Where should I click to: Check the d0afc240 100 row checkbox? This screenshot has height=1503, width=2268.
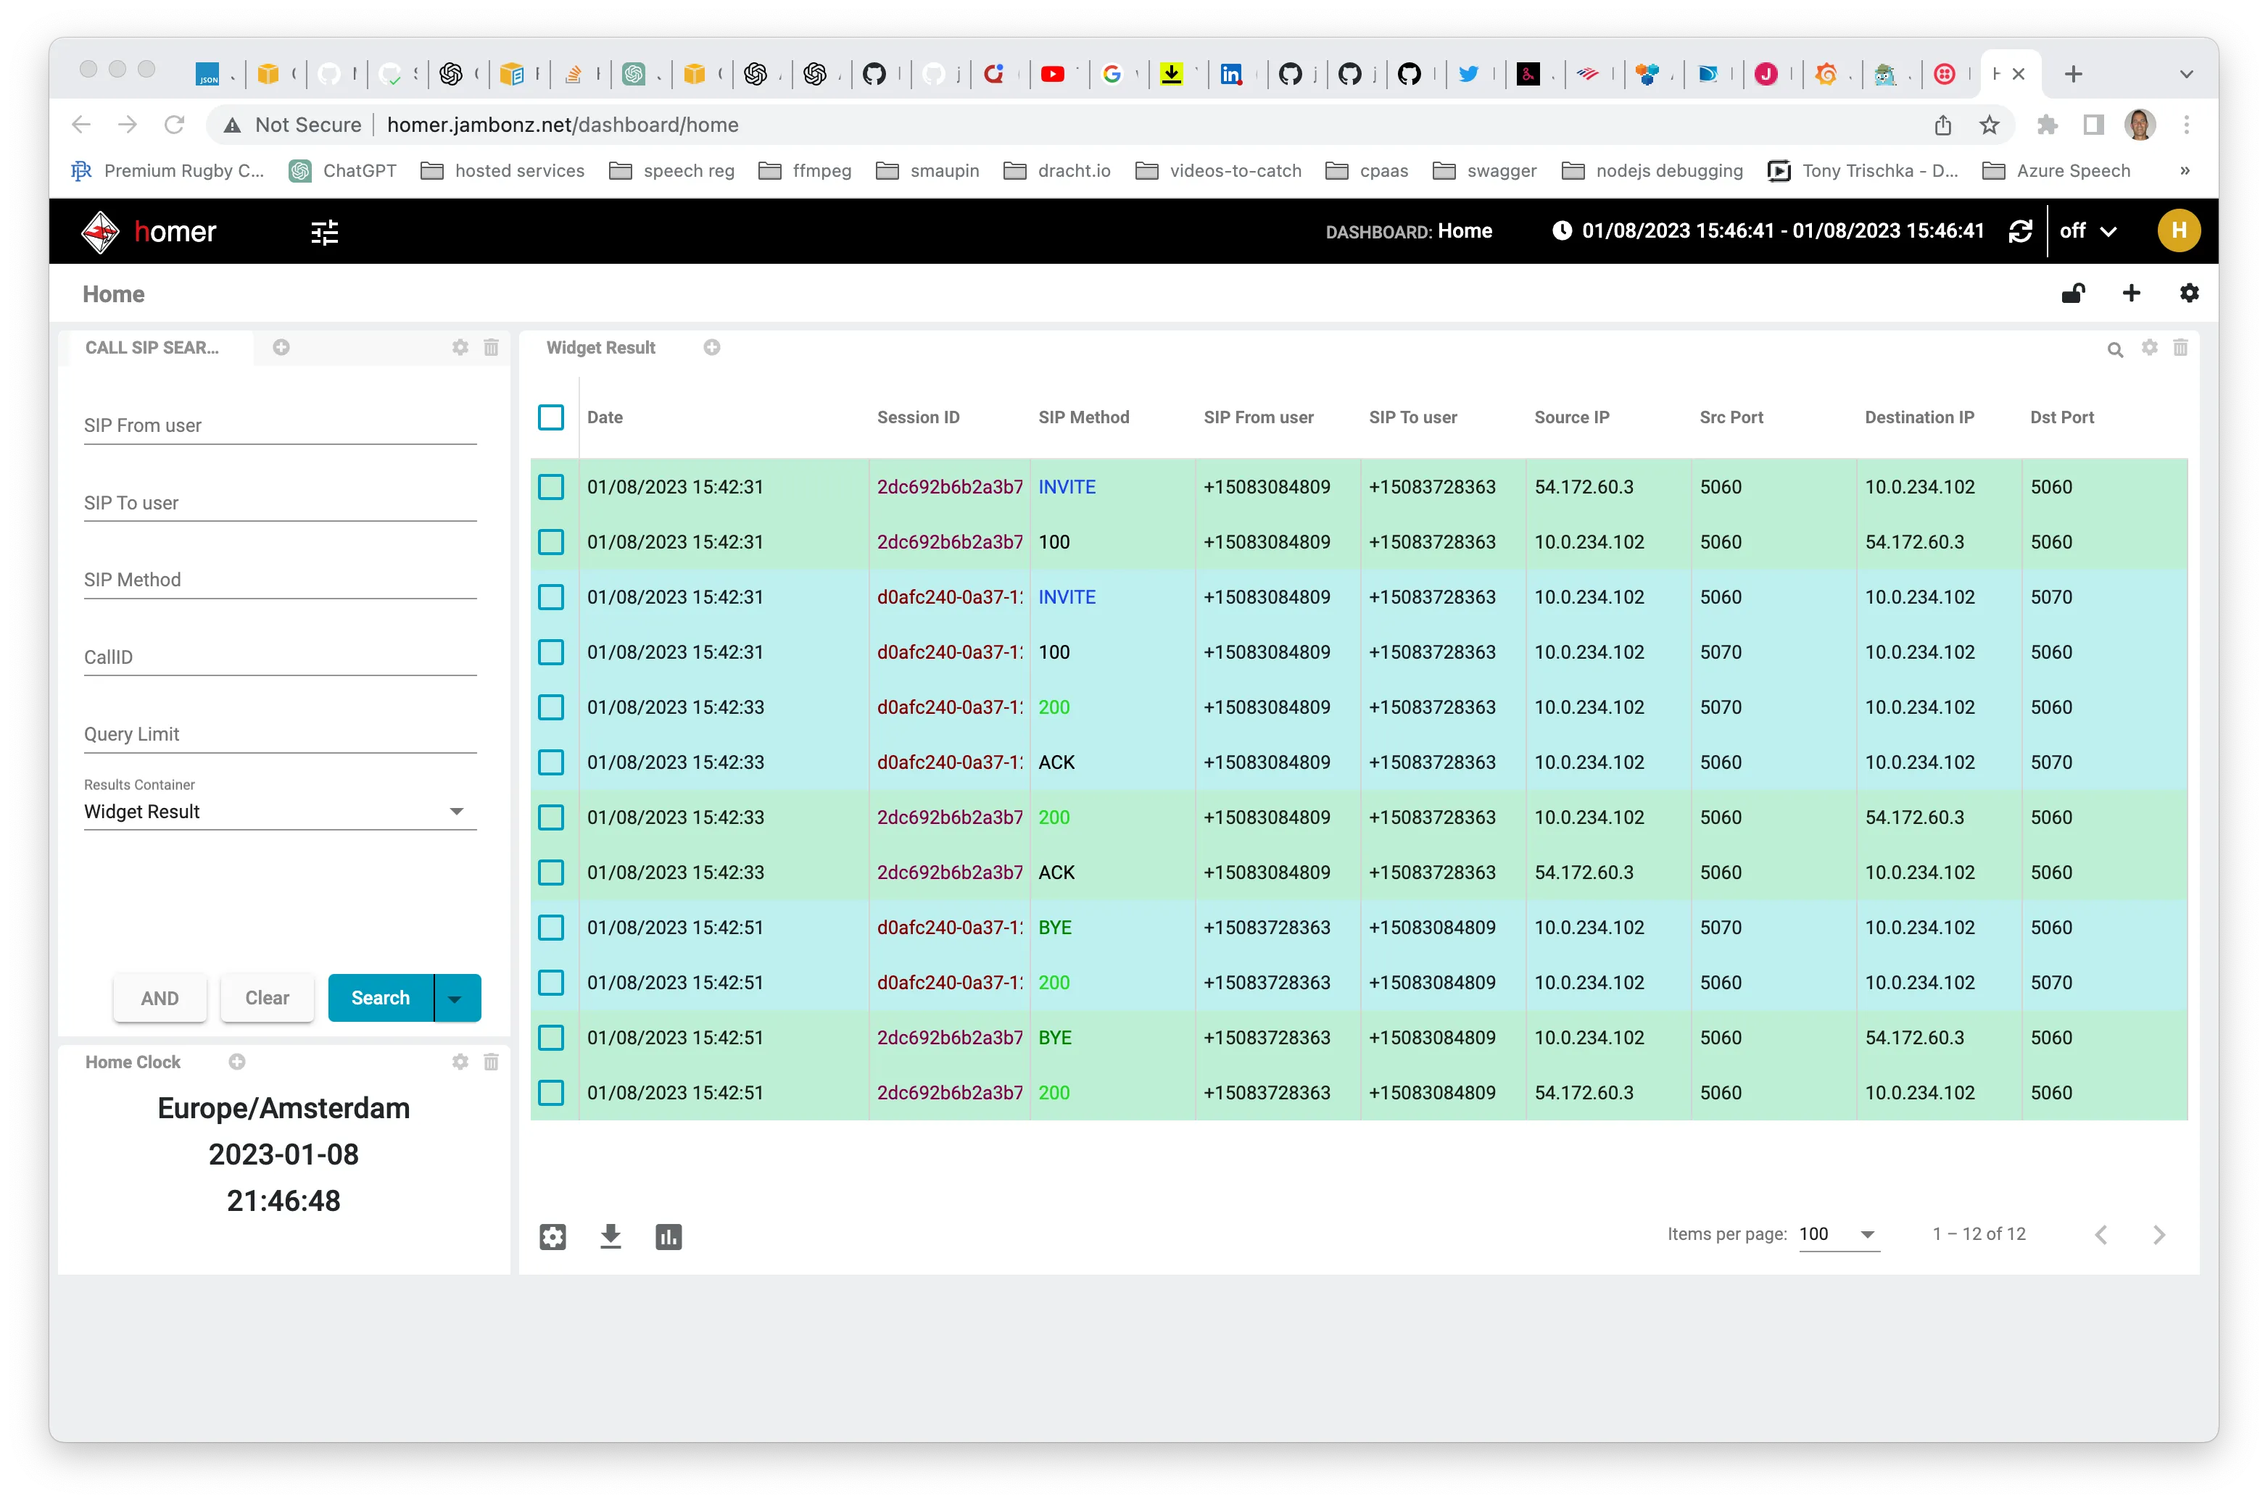click(550, 653)
